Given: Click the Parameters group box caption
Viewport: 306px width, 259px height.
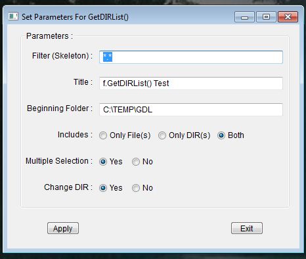Looking at the screenshot, I should (x=49, y=36).
